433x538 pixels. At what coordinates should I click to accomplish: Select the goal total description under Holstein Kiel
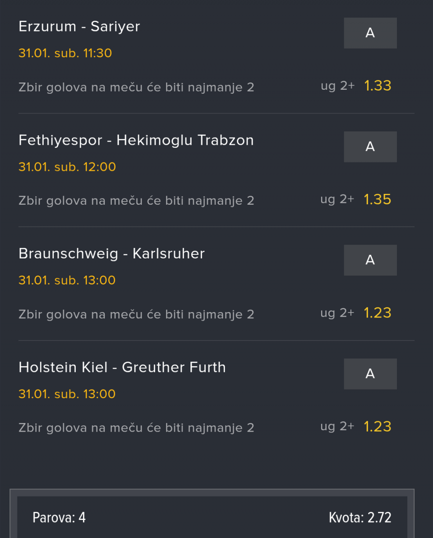click(x=136, y=428)
